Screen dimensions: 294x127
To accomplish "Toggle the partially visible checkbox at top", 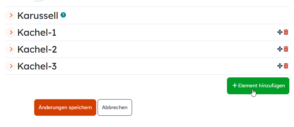I will [x=39, y=1].
